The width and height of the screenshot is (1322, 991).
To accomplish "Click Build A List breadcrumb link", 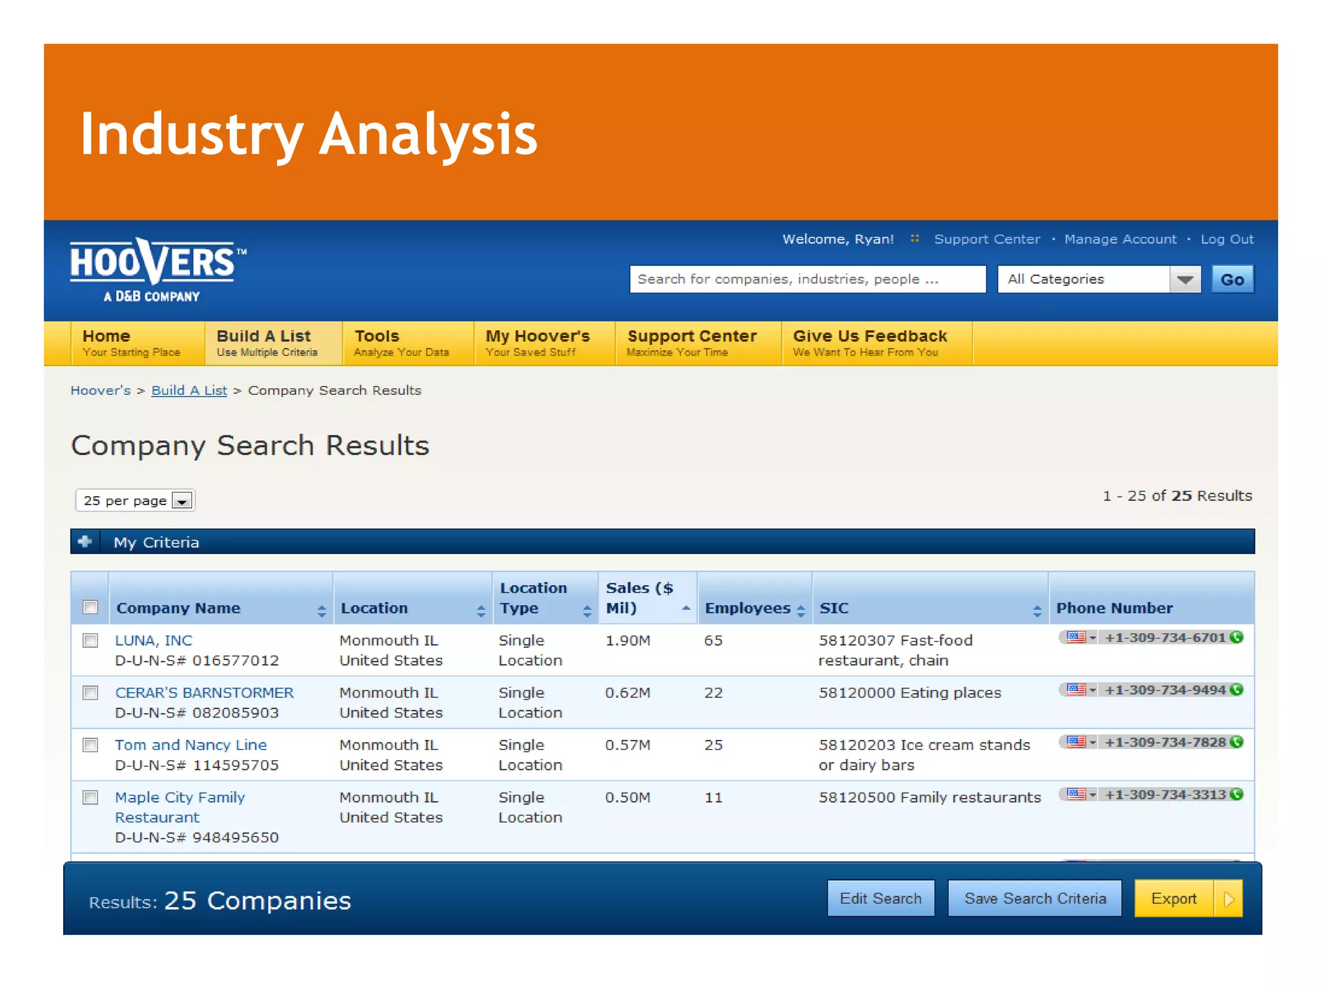I will 189,390.
